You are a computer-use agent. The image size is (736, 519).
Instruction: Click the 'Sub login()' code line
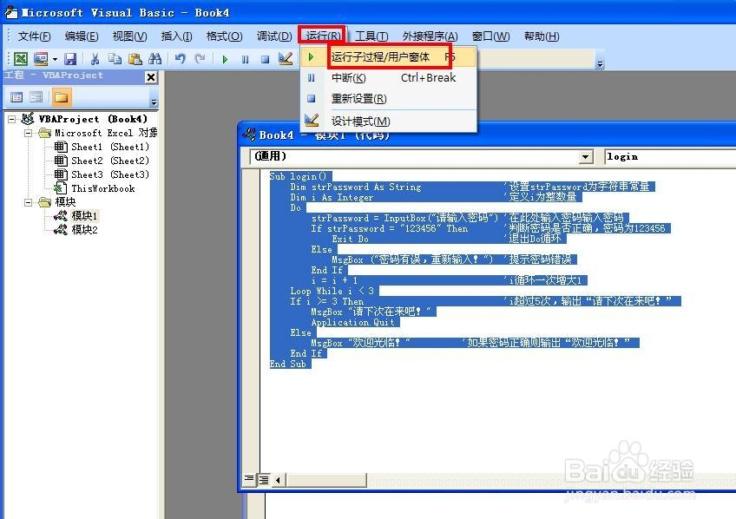tap(298, 176)
